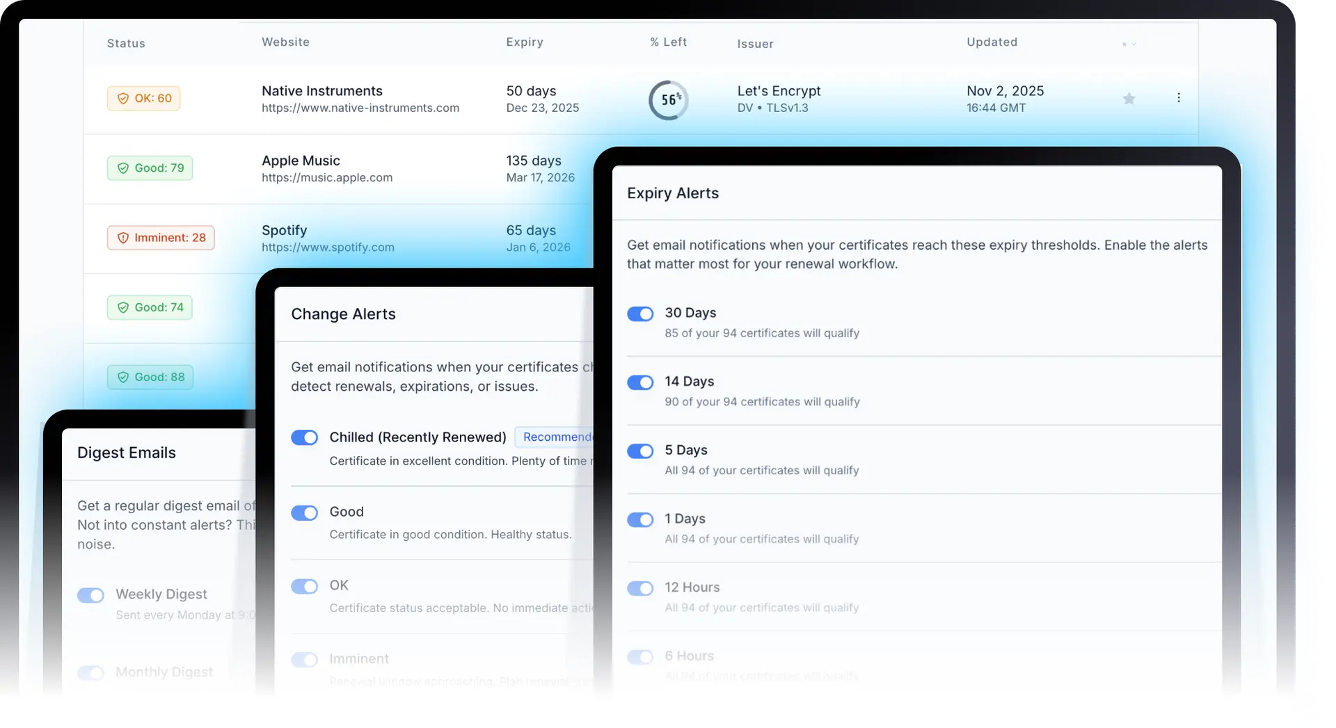The width and height of the screenshot is (1336, 728).
Task: Click the 50 days expiry value
Action: [x=531, y=91]
